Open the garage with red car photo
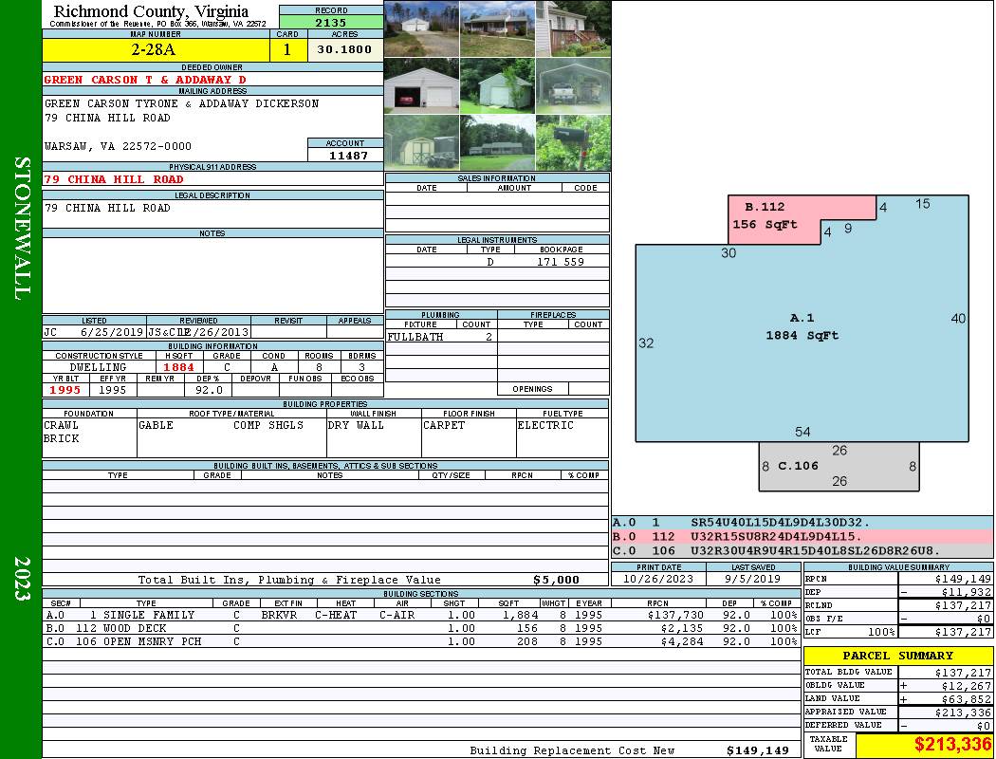This screenshot has width=996, height=759. pyautogui.click(x=422, y=86)
